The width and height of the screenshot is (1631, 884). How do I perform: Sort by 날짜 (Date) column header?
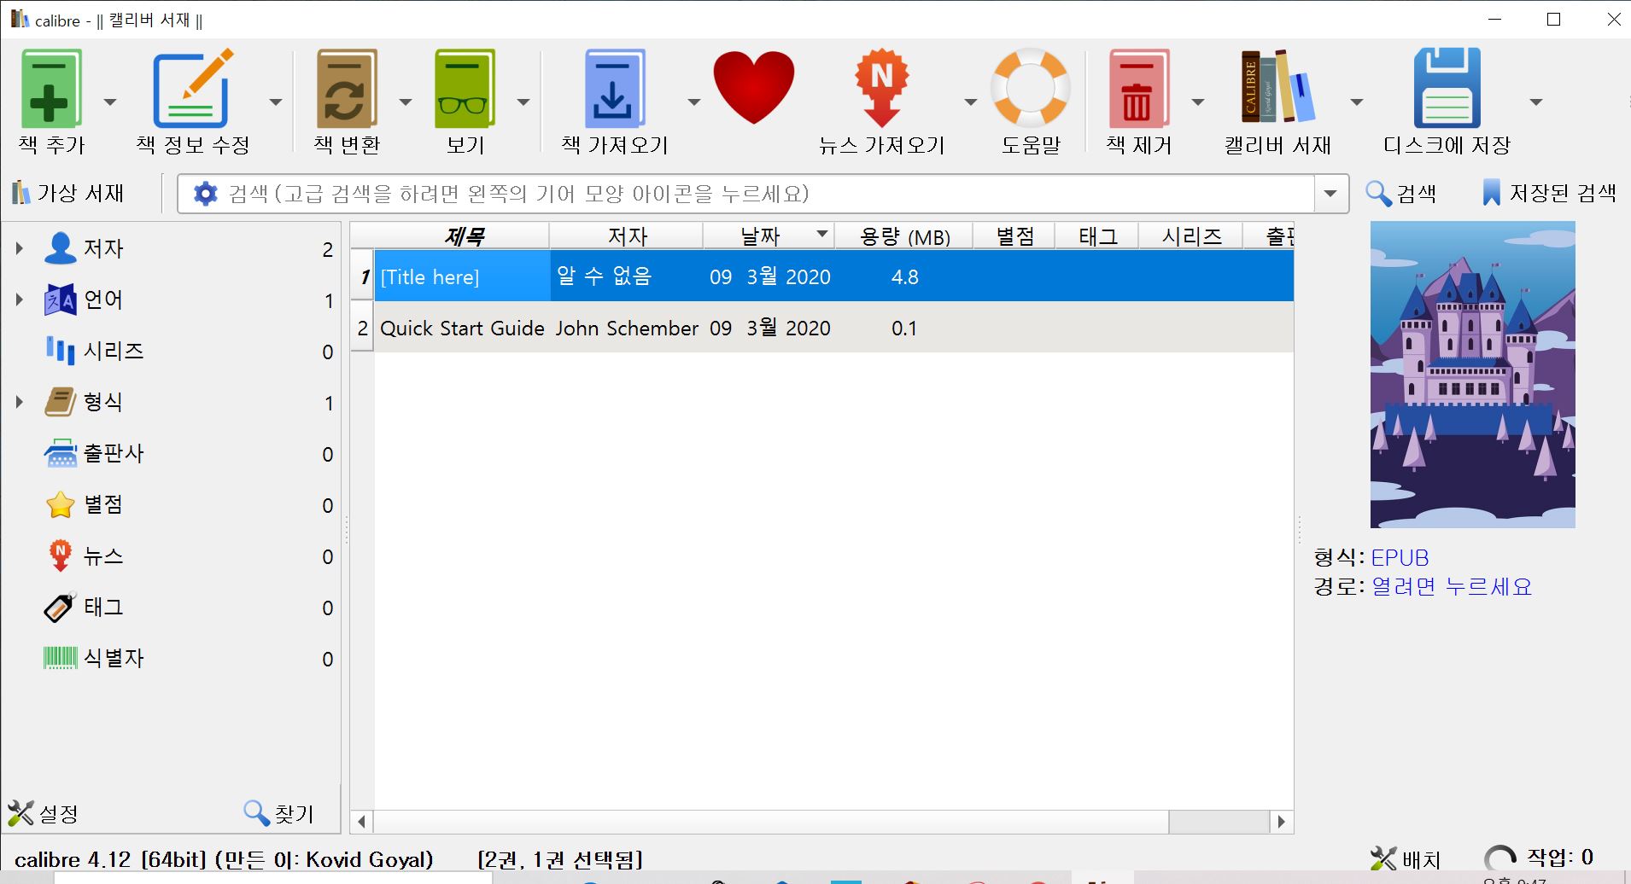(x=769, y=236)
